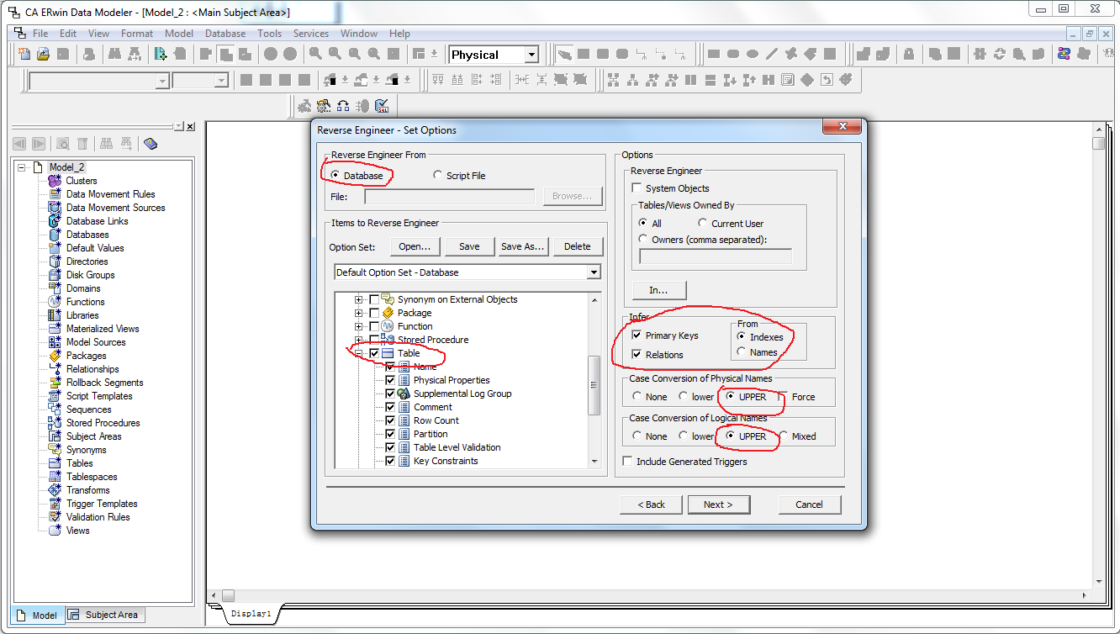Click the SQL check icon
Viewport: 1120px width, 634px height.
(x=383, y=107)
